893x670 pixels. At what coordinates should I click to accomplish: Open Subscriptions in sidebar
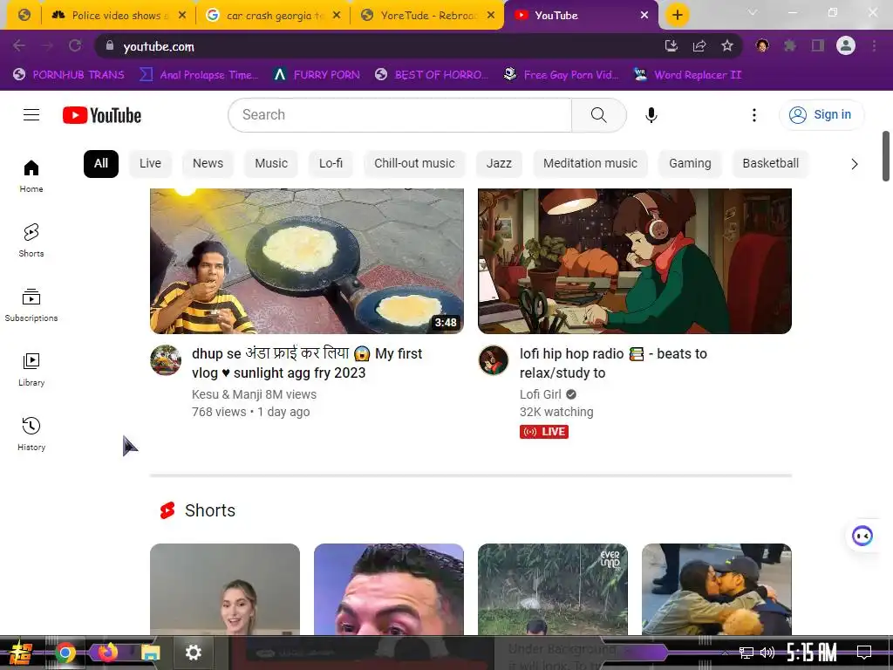click(x=31, y=305)
